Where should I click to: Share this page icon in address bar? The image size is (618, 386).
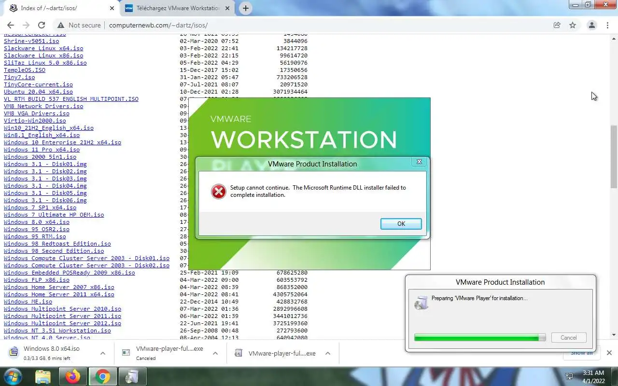[x=557, y=25]
